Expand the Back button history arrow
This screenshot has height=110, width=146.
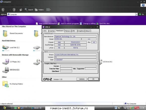(10, 10)
